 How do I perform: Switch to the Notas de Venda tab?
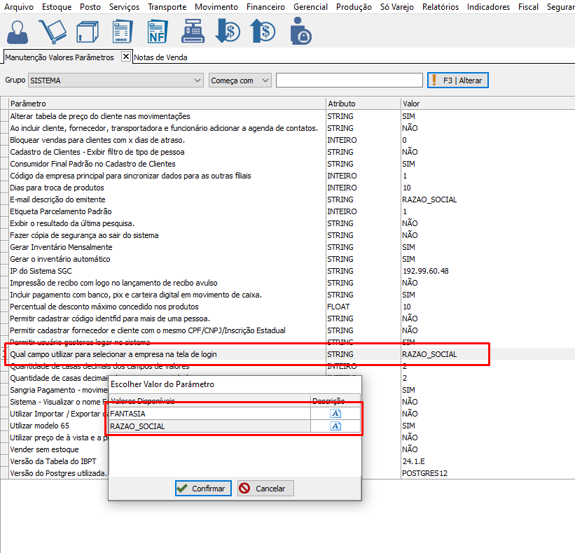[x=160, y=57]
